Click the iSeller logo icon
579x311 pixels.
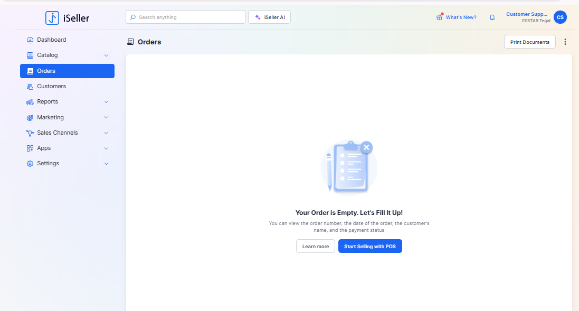52,18
